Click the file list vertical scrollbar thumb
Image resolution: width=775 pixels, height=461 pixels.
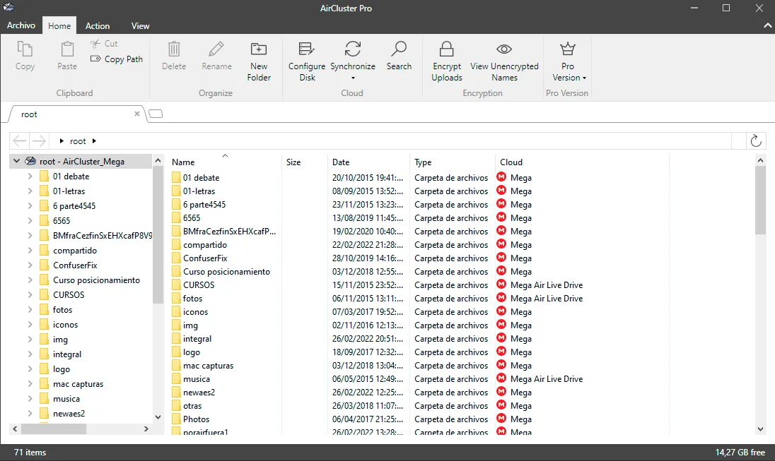tap(760, 200)
